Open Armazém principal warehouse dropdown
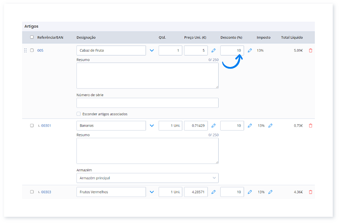Screen dimensions: 339x223 (147, 178)
